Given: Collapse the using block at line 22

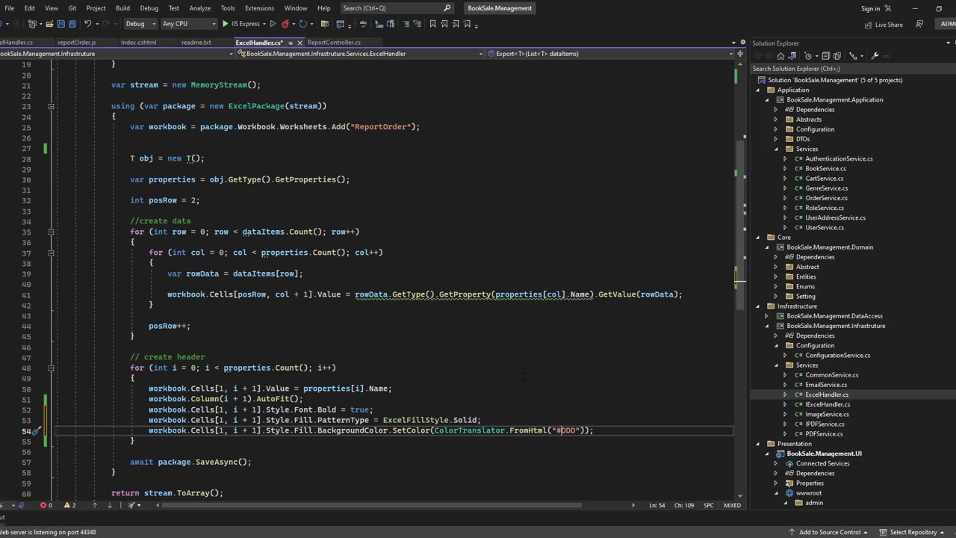Looking at the screenshot, I should click(x=51, y=106).
